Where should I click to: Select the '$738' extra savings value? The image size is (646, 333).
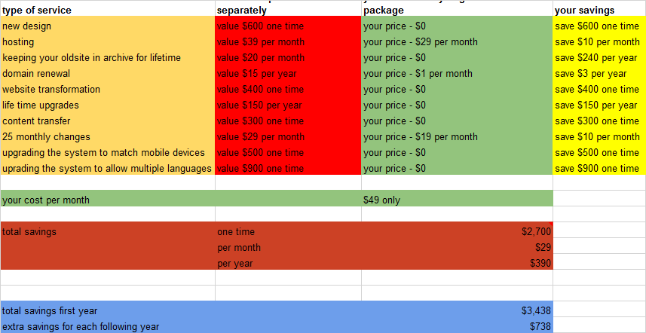pyautogui.click(x=457, y=326)
